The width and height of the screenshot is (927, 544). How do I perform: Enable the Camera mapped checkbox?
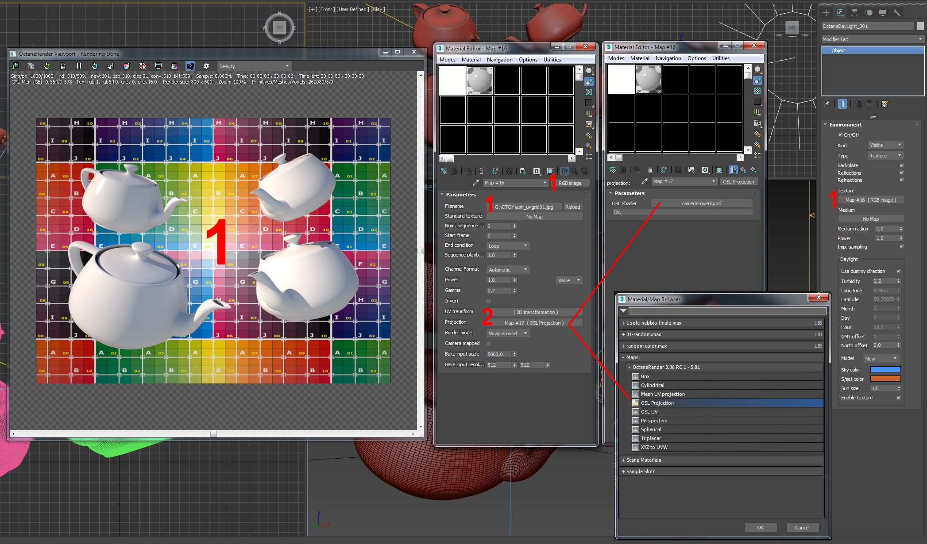coord(489,344)
